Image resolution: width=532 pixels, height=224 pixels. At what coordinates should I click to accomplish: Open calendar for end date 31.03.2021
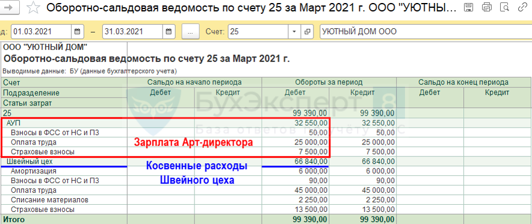click(169, 32)
